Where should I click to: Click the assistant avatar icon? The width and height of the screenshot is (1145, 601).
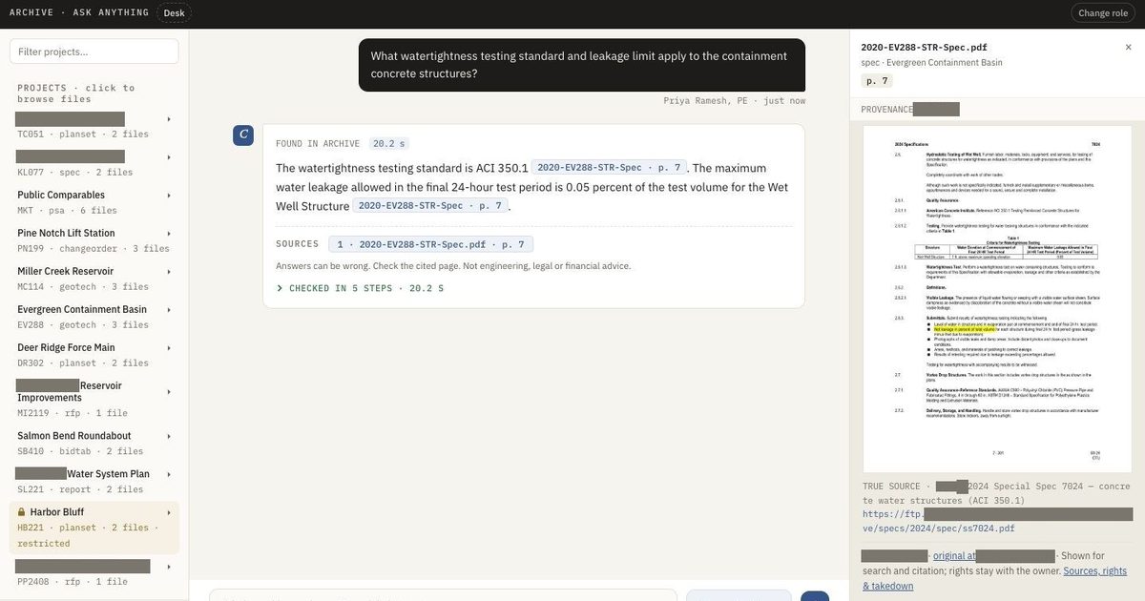coord(243,135)
